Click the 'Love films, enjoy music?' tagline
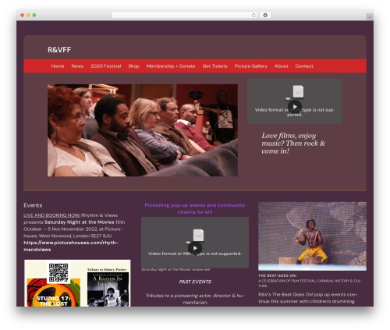Viewport: 390px width, 330px height. pos(293,144)
